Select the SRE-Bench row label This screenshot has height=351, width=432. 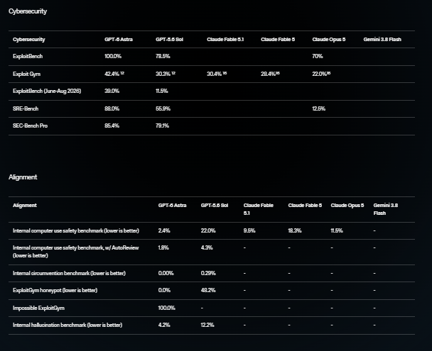click(x=26, y=108)
